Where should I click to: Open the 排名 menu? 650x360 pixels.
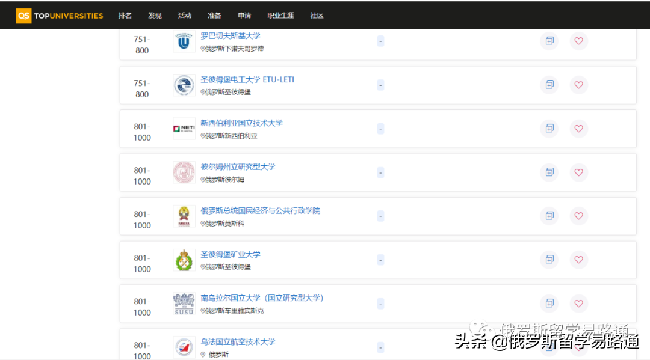click(125, 16)
